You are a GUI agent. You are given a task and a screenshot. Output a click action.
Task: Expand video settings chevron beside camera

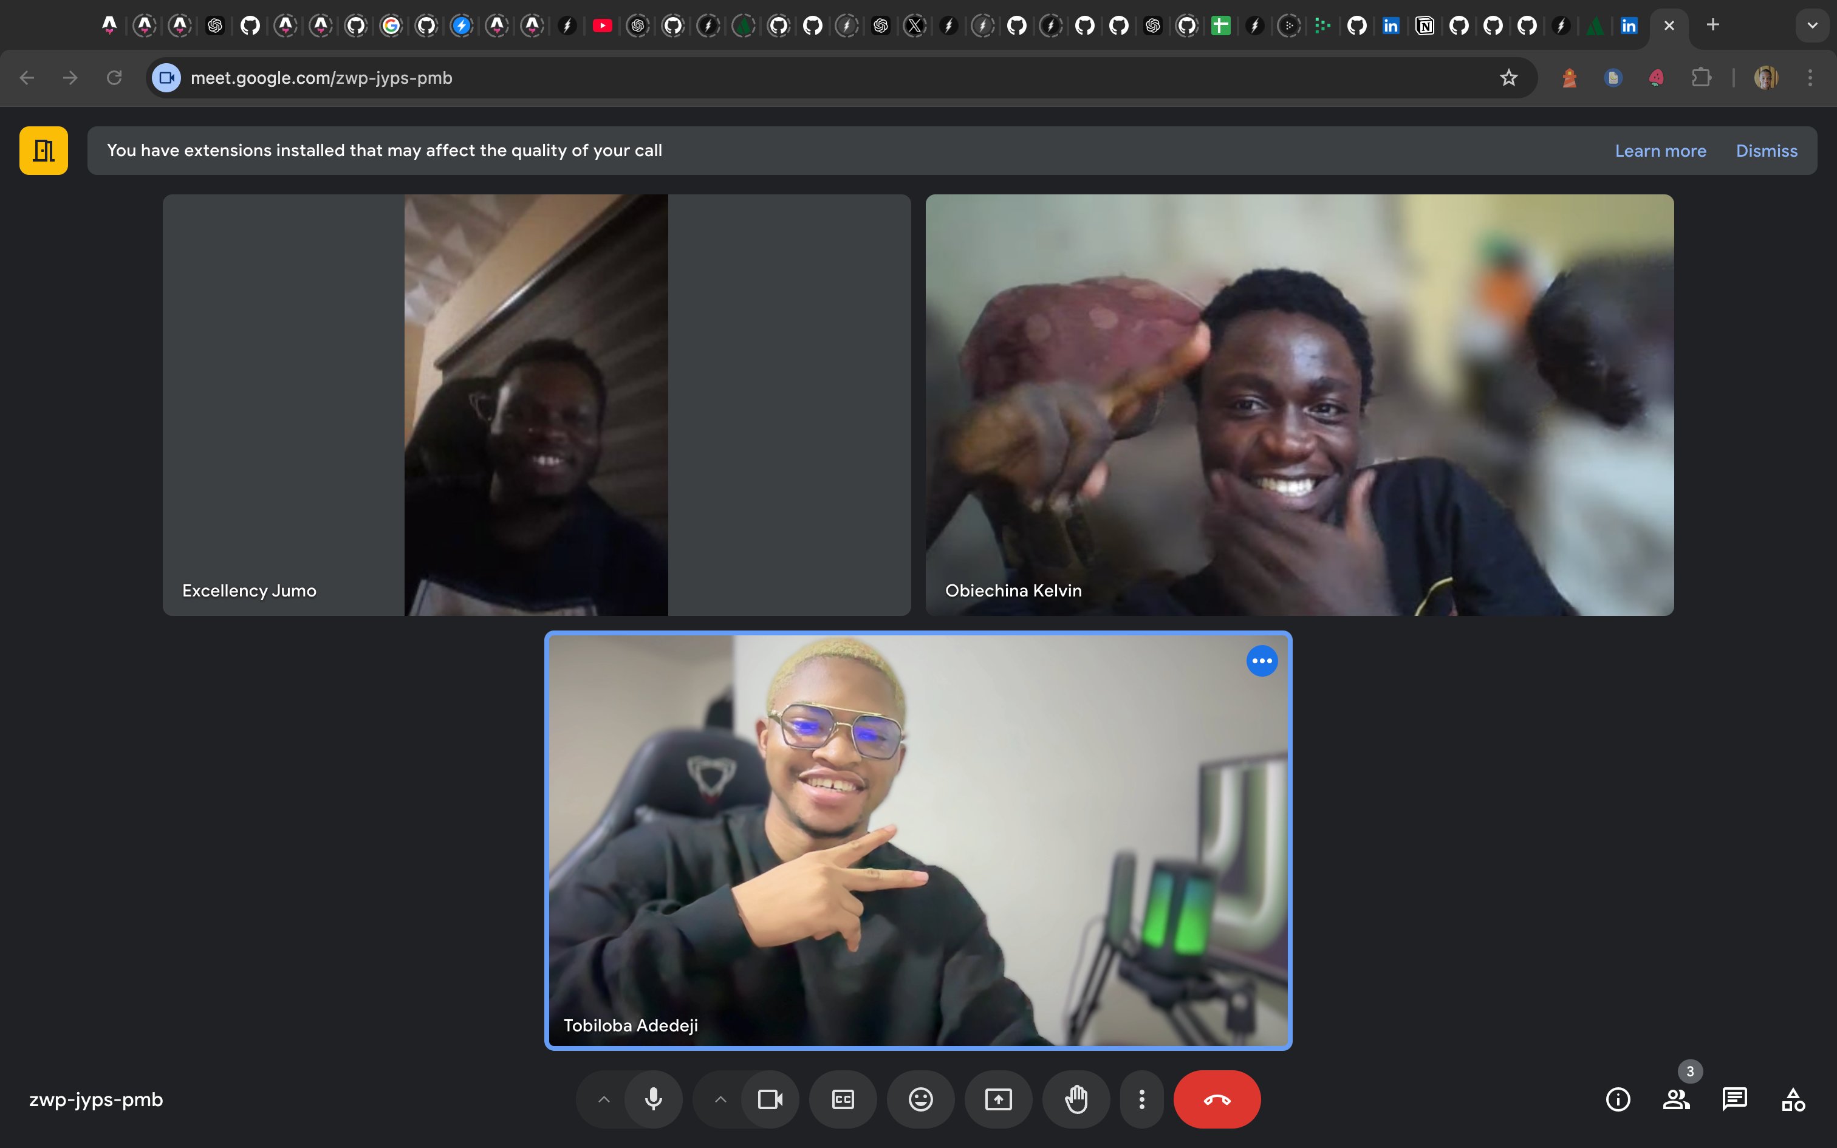[720, 1099]
